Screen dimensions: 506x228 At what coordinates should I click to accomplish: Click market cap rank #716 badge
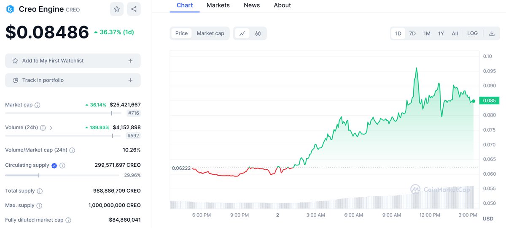[134, 113]
